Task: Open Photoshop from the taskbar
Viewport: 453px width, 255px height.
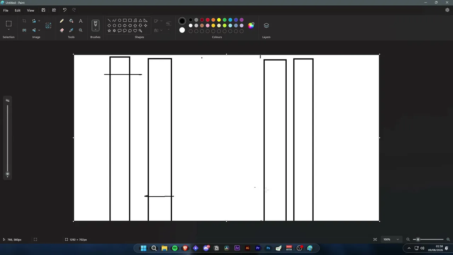Action: [268, 248]
